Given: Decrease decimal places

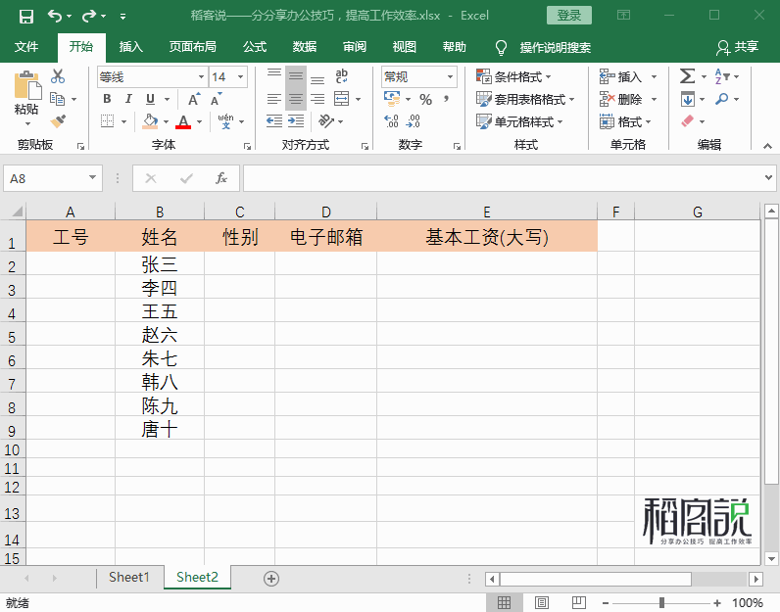Looking at the screenshot, I should 414,120.
